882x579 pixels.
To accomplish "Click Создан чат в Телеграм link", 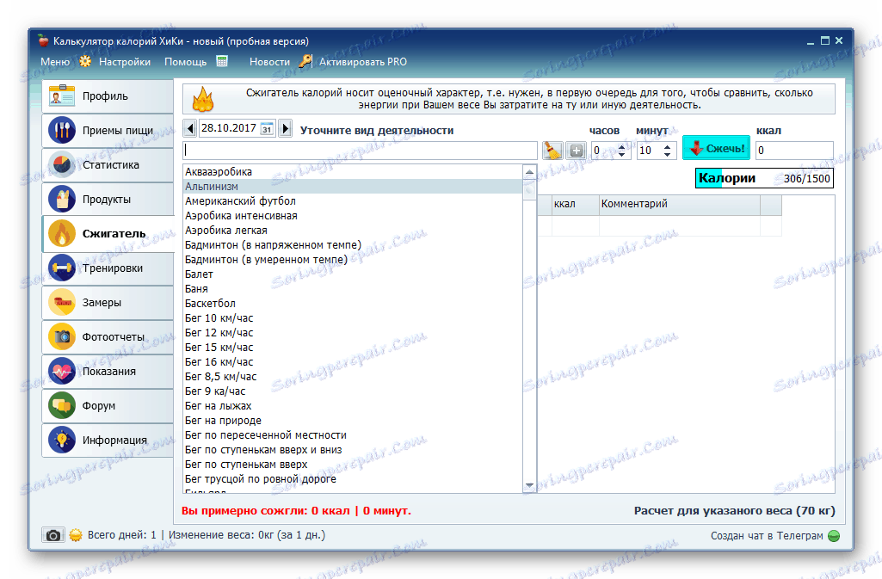I will 766,536.
